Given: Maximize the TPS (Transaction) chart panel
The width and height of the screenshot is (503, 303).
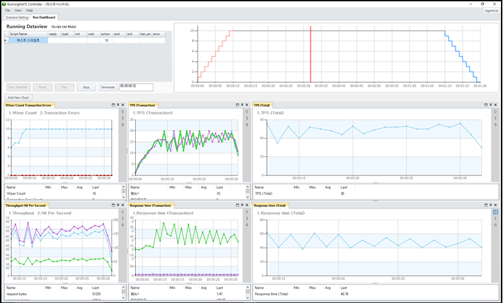Looking at the screenshot, I should 238,105.
